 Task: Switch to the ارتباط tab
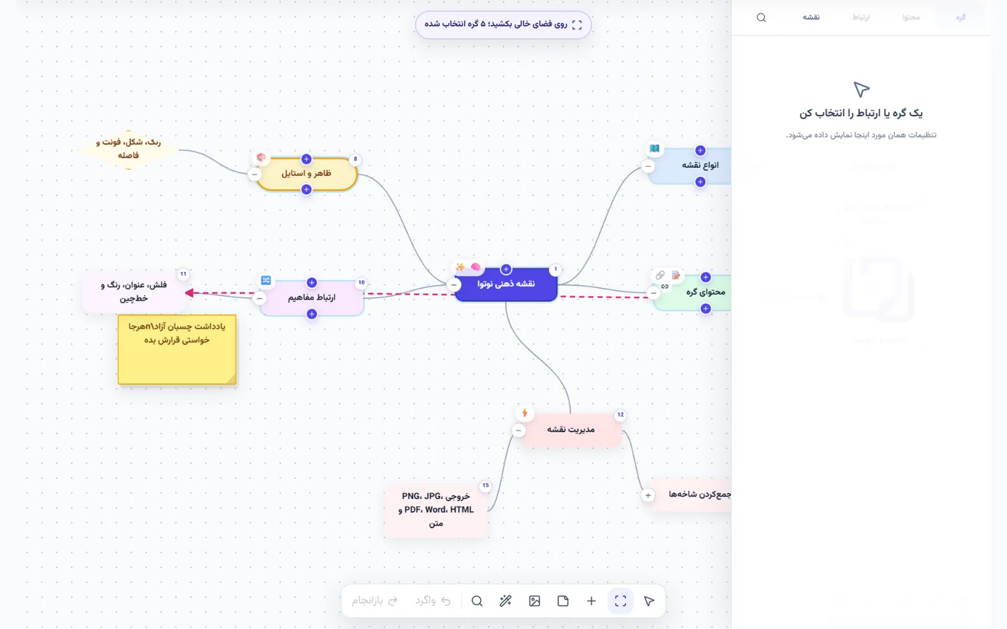(861, 17)
